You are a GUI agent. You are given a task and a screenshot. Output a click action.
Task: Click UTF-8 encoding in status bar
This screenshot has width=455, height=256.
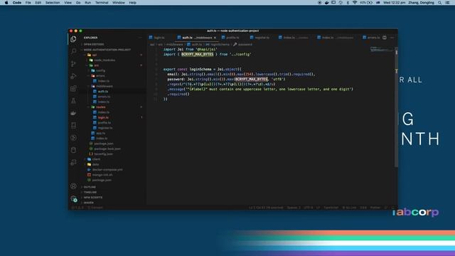click(x=308, y=208)
